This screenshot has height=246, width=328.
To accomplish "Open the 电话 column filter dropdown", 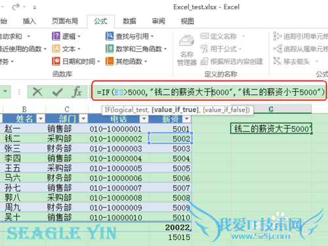I will point(144,119).
